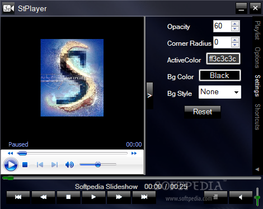The width and height of the screenshot is (263, 209).
Task: Open the ActiveColor ff3c3c3c swatch
Action: 223,59
